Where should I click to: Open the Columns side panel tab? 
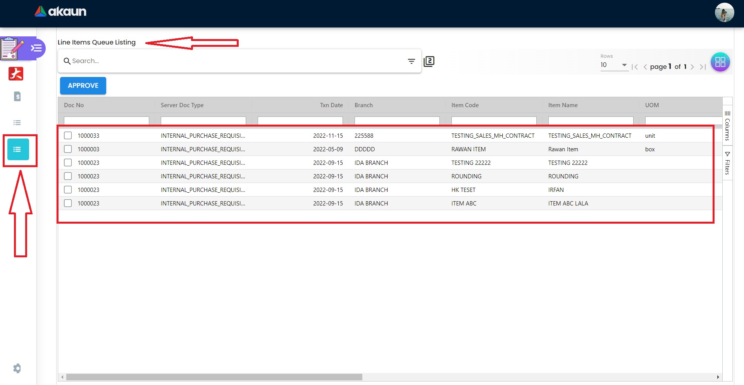click(x=727, y=126)
